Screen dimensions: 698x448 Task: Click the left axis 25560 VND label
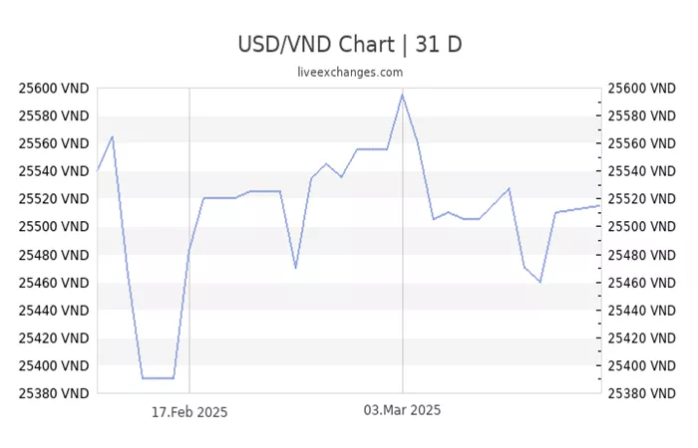tap(54, 143)
